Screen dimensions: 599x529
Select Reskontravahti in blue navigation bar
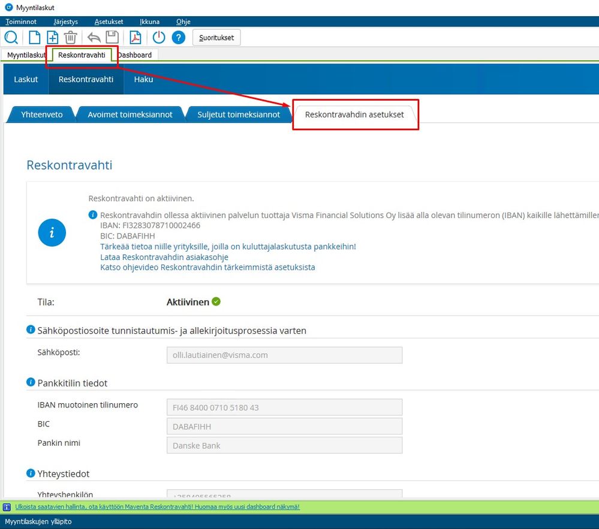pos(86,80)
